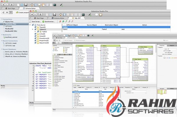
Task: Click first red filter icon beside Synchronize
Action: (60, 22)
